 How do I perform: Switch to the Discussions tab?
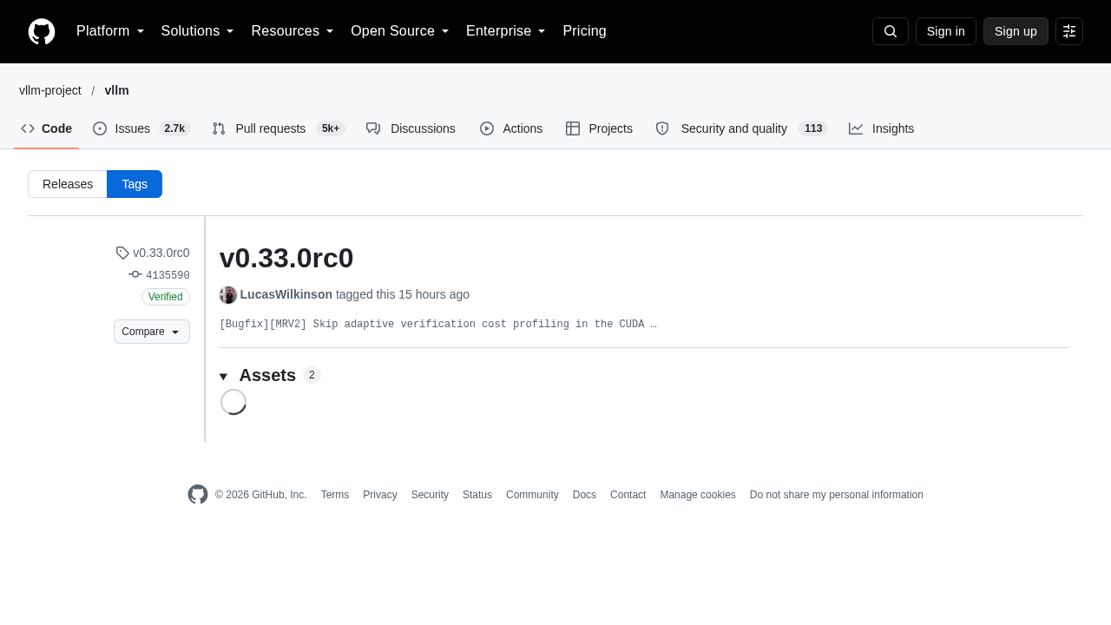[411, 128]
